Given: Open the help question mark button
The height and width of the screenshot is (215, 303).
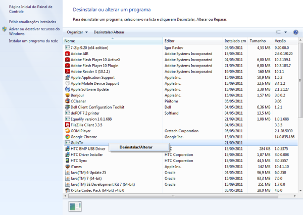Looking at the screenshot, I should click(x=295, y=32).
